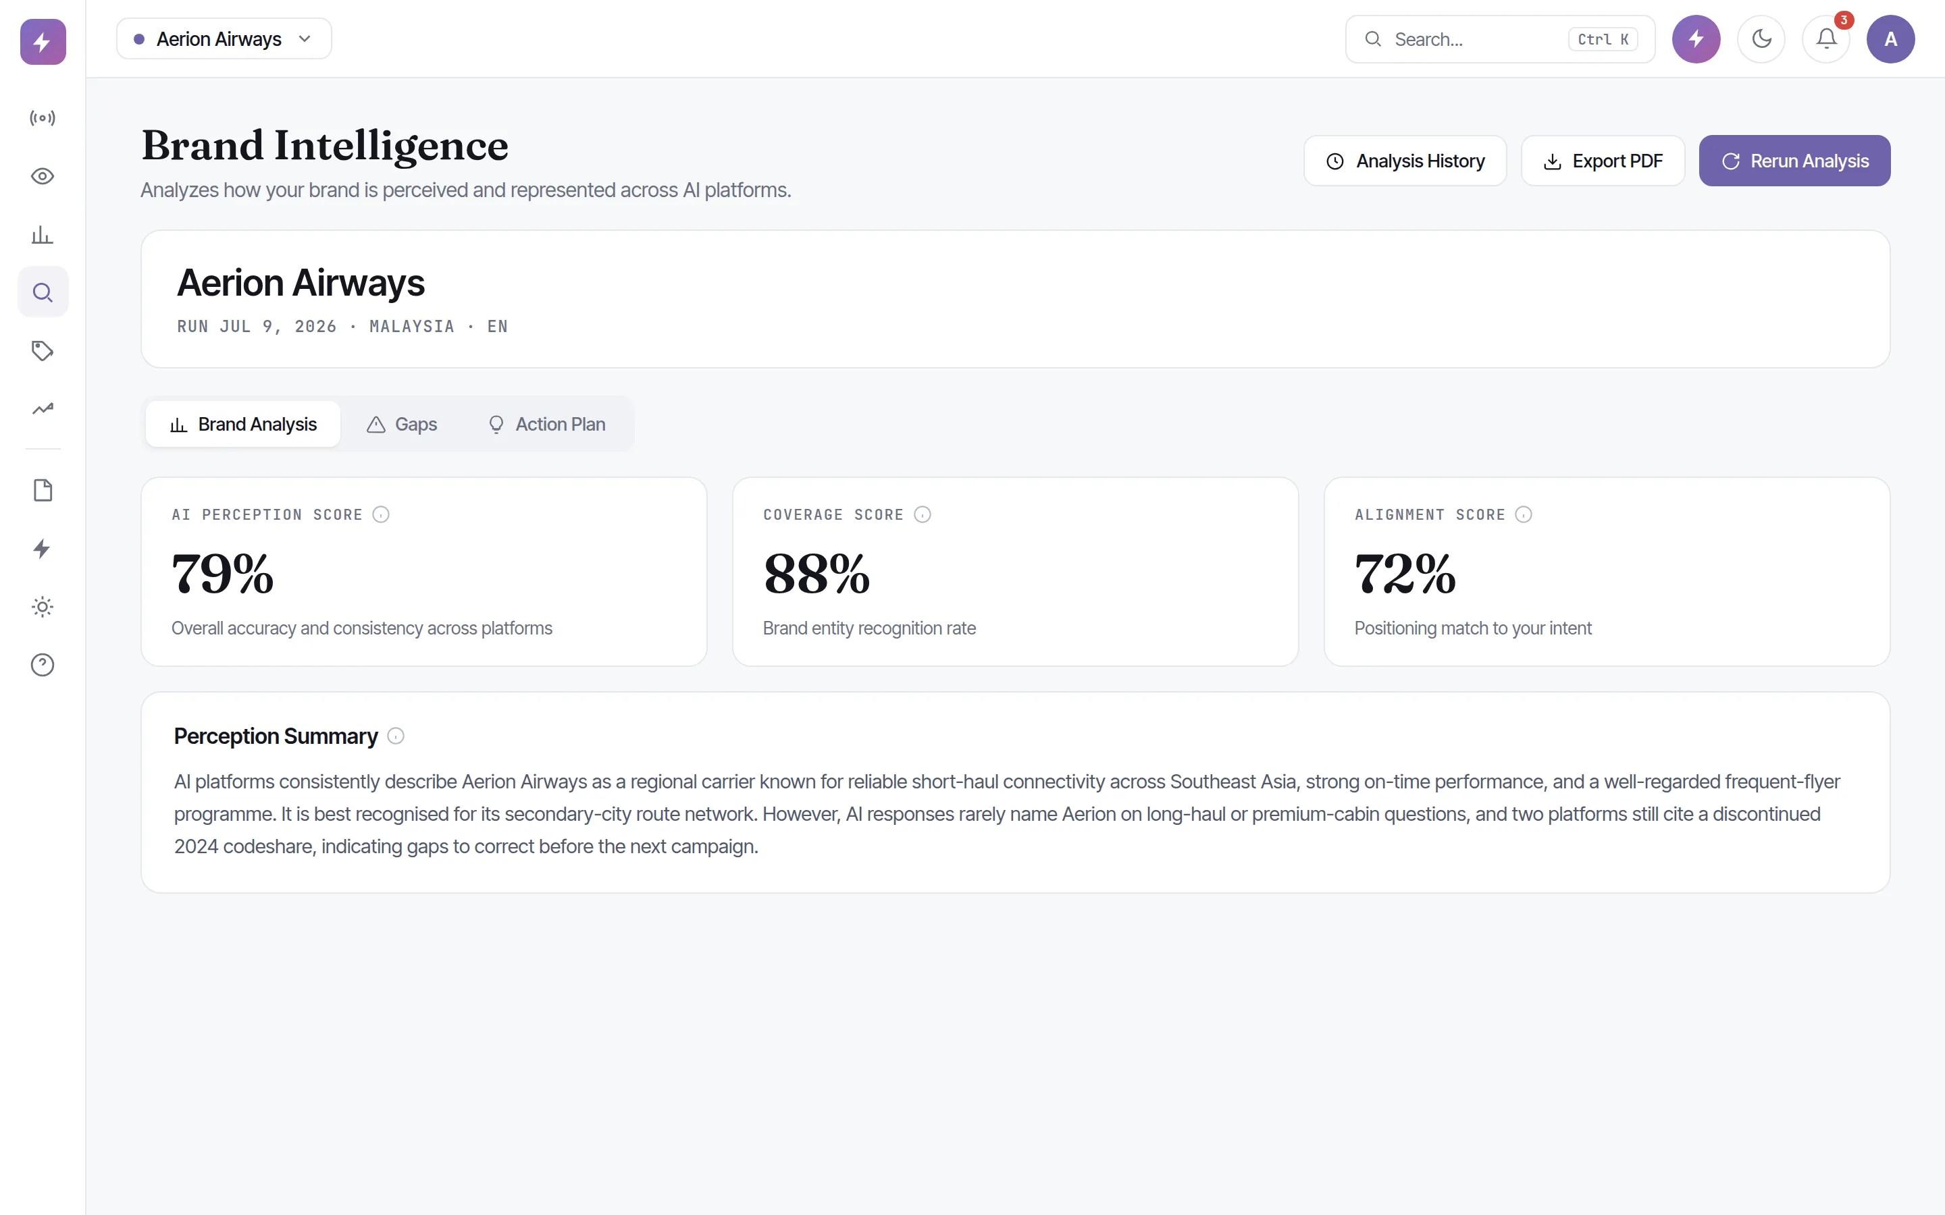
Task: Open the document page sidebar icon
Action: (x=43, y=490)
